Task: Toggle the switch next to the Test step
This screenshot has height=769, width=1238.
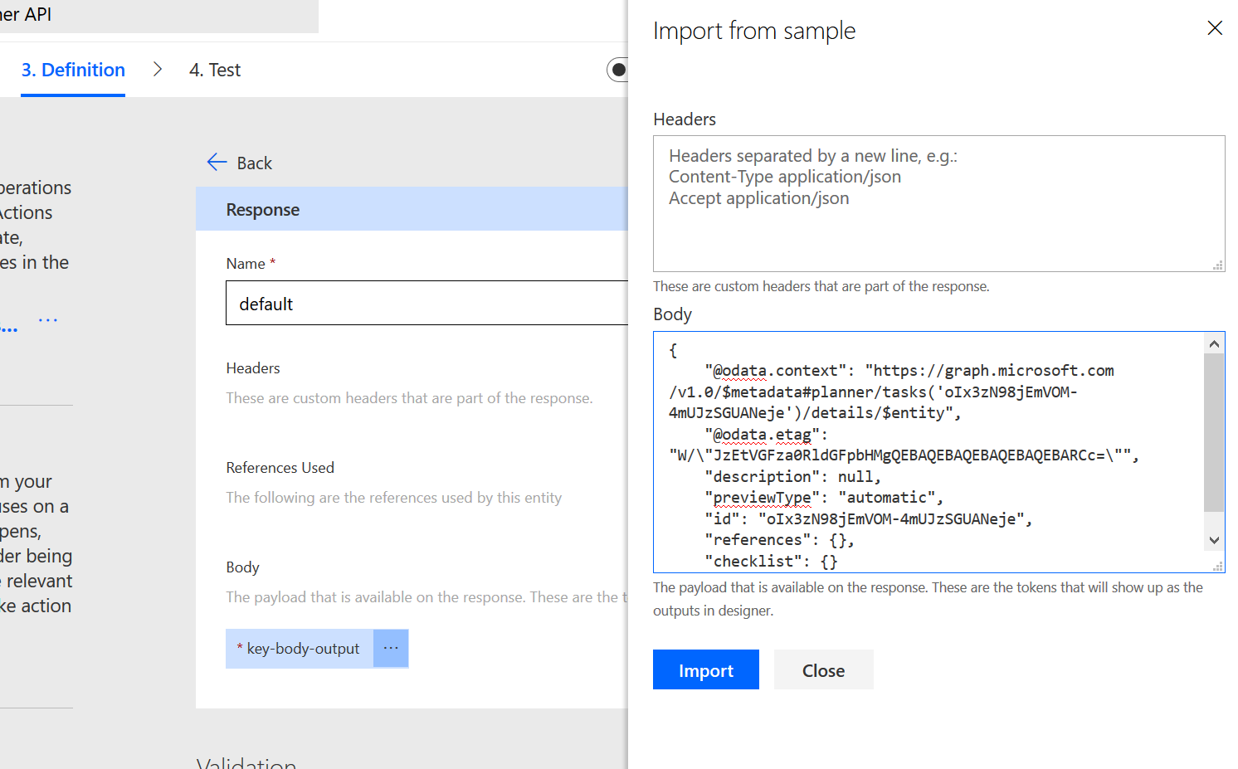Action: (x=618, y=70)
